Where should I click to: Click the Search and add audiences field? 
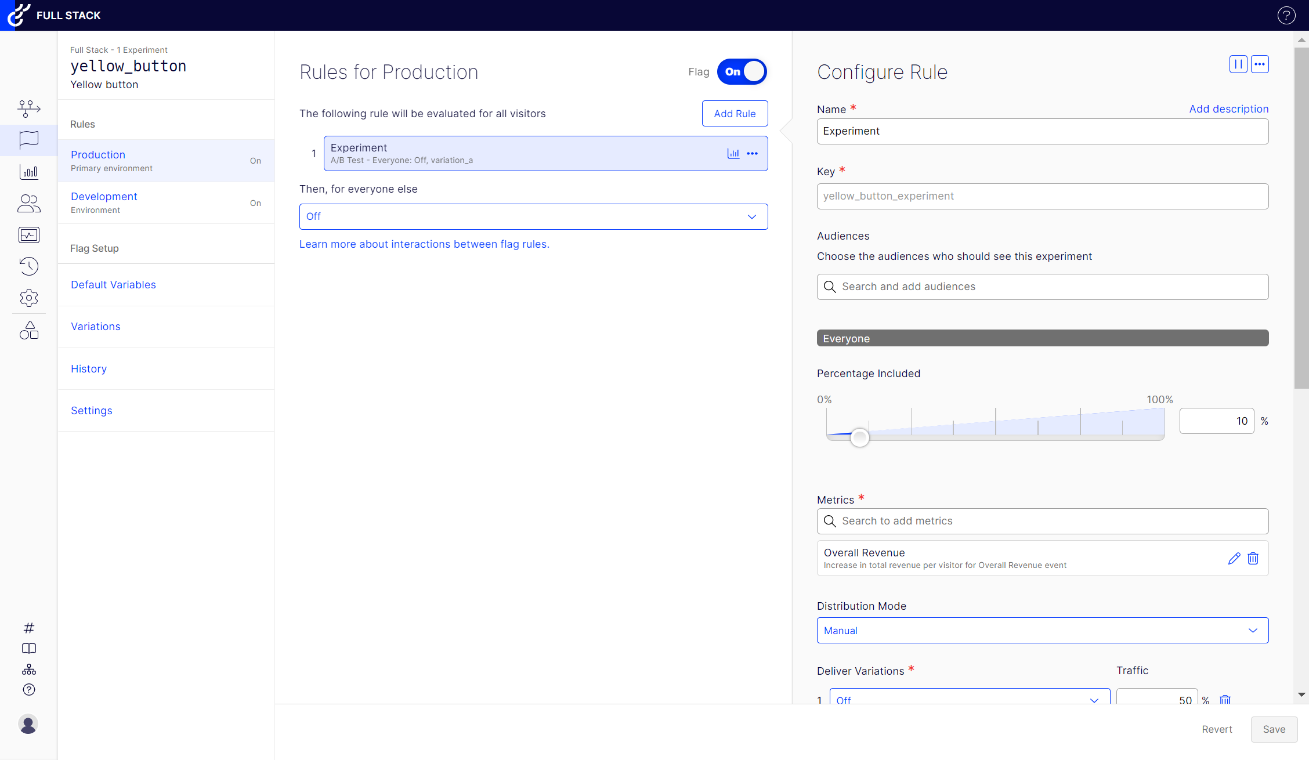click(1042, 287)
